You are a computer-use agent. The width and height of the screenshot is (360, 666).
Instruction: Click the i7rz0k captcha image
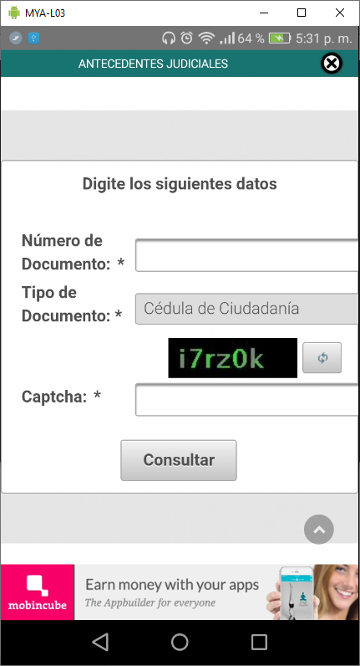coord(233,358)
